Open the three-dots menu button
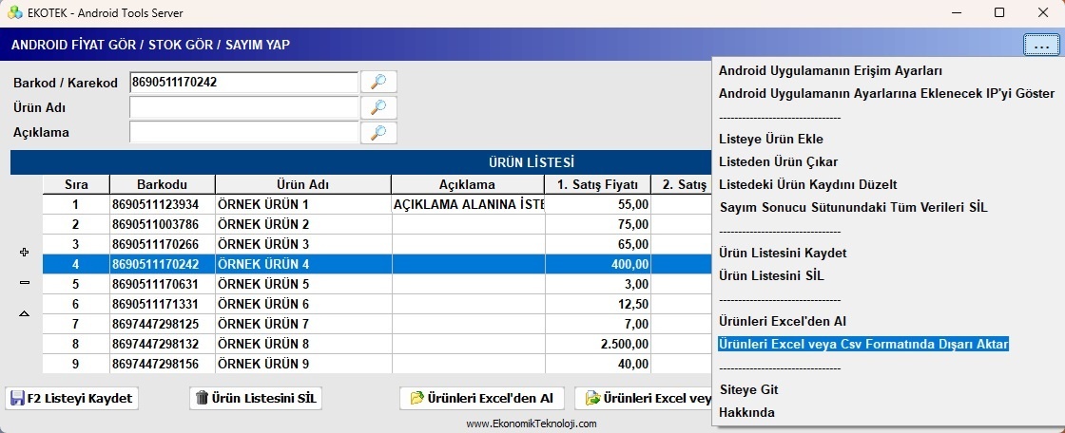The image size is (1065, 433). point(1036,45)
